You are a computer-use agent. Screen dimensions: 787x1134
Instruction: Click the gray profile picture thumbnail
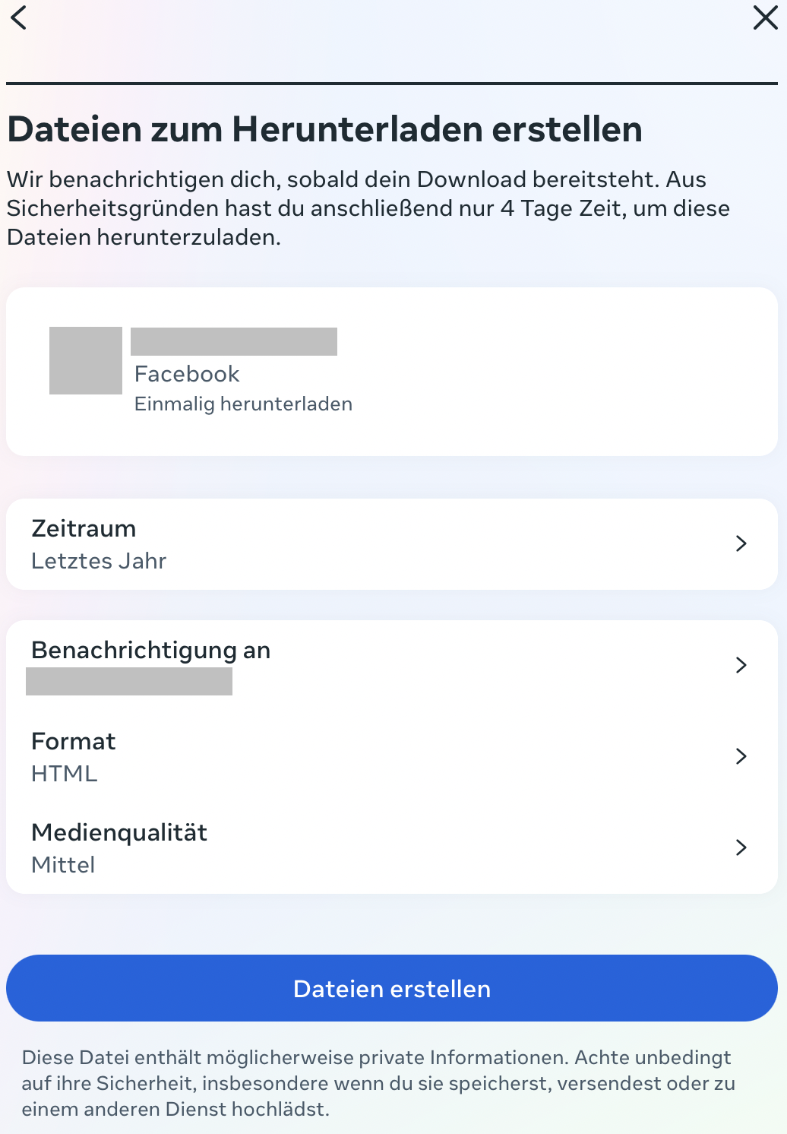pos(86,360)
